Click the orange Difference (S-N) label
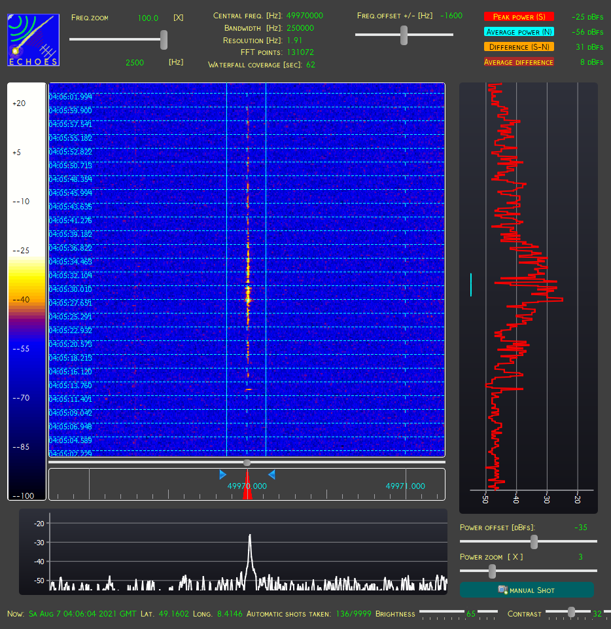Screen dimensions: 611x629 click(x=519, y=47)
